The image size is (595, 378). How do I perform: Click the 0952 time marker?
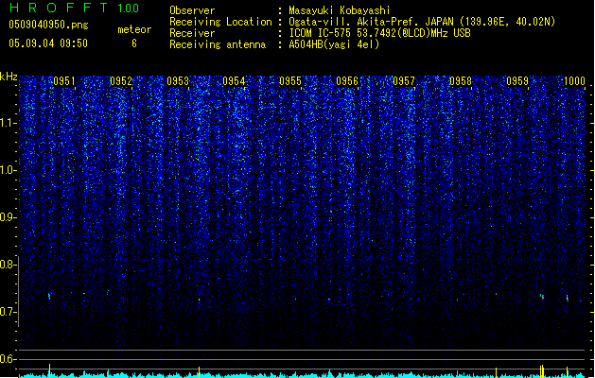click(x=121, y=81)
